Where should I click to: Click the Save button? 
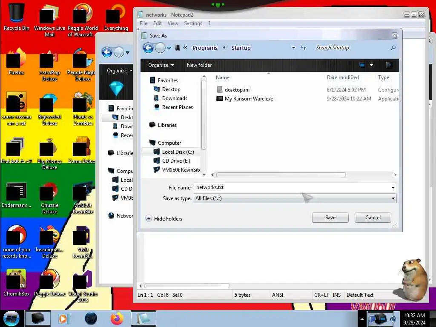tap(330, 218)
